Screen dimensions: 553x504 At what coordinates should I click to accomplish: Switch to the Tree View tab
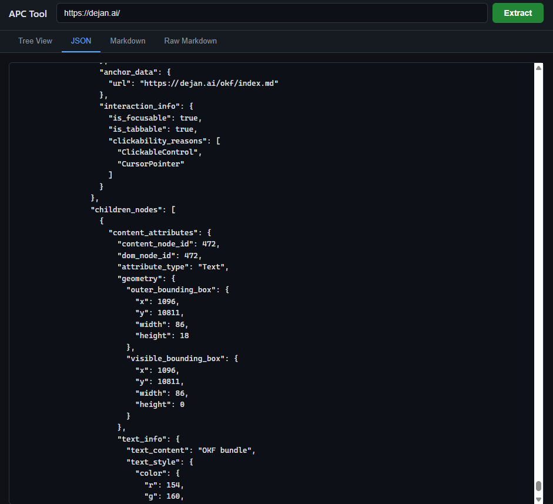click(35, 41)
